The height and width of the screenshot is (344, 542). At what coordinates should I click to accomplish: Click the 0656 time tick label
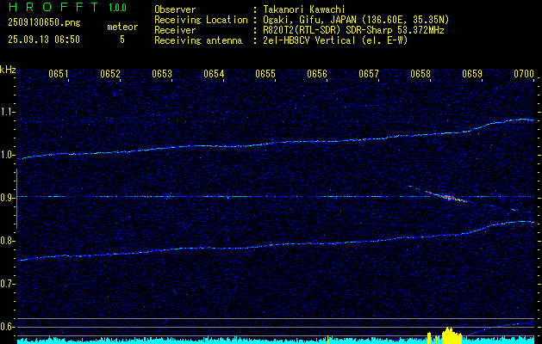point(317,75)
